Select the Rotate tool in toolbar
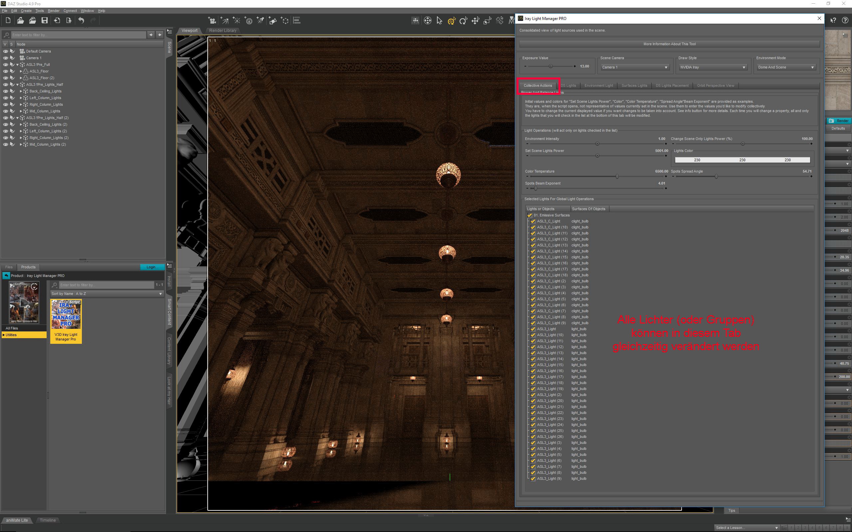Screen dimensions: 852x532 [x=463, y=20]
